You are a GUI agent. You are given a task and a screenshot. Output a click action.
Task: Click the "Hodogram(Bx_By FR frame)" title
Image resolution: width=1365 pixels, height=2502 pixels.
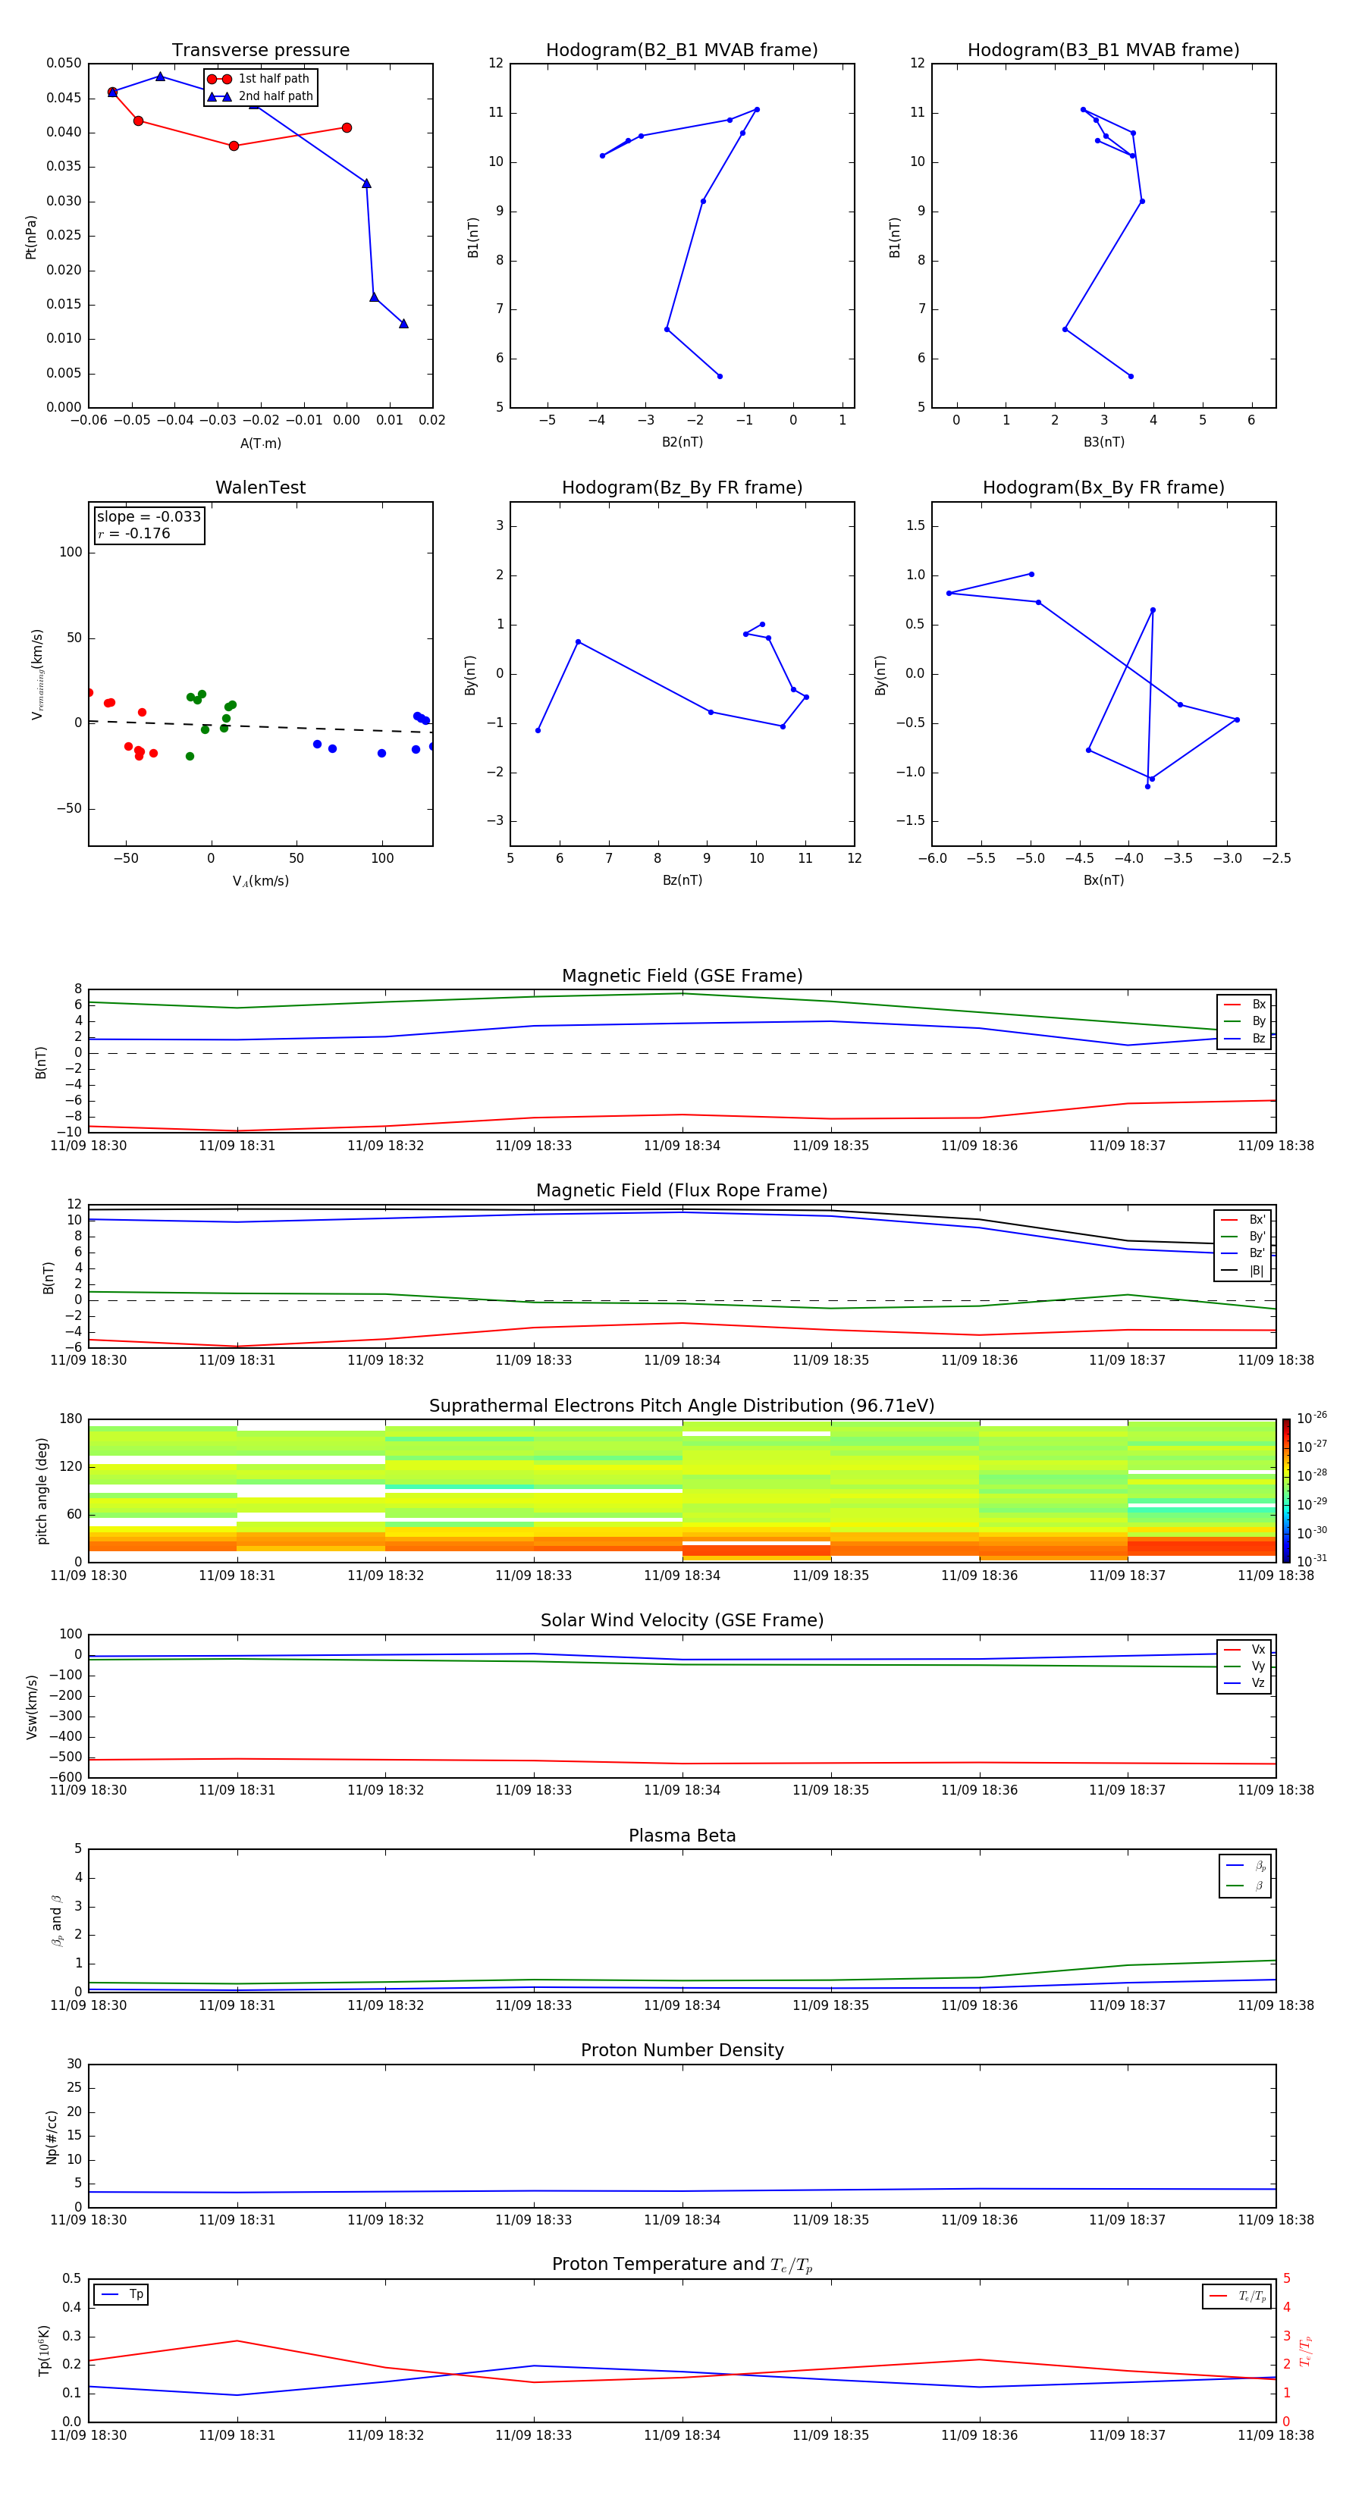tap(1103, 488)
